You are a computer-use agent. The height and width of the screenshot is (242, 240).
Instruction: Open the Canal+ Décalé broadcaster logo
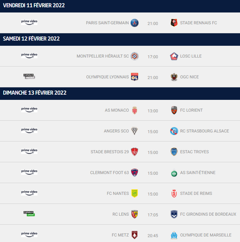[x=29, y=76]
